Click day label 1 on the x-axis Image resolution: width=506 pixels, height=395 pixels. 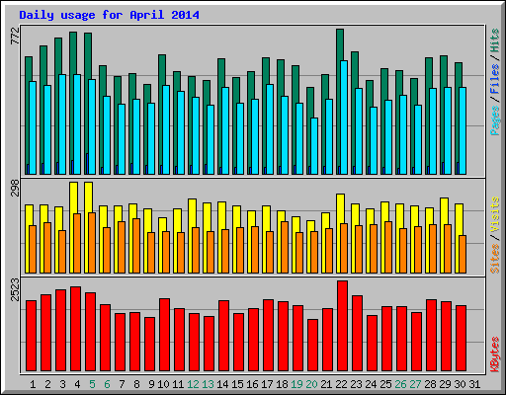coord(33,384)
